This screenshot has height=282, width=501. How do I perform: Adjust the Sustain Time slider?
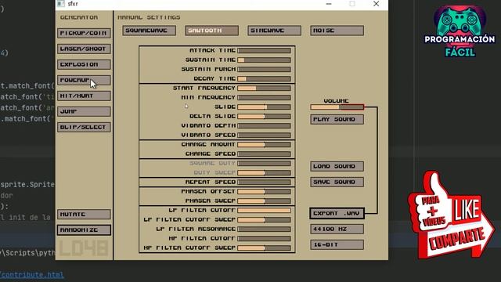pyautogui.click(x=265, y=60)
